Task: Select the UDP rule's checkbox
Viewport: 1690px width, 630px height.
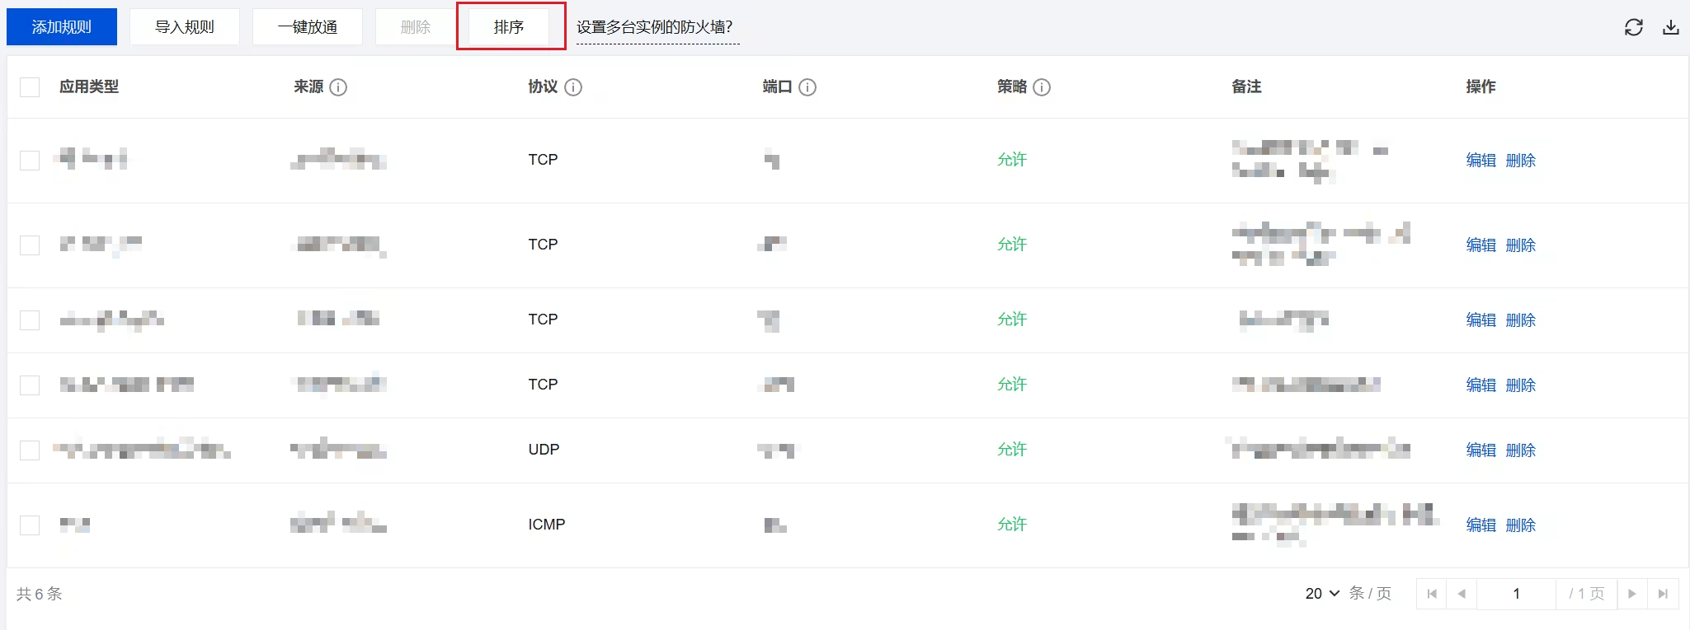Action: [30, 450]
